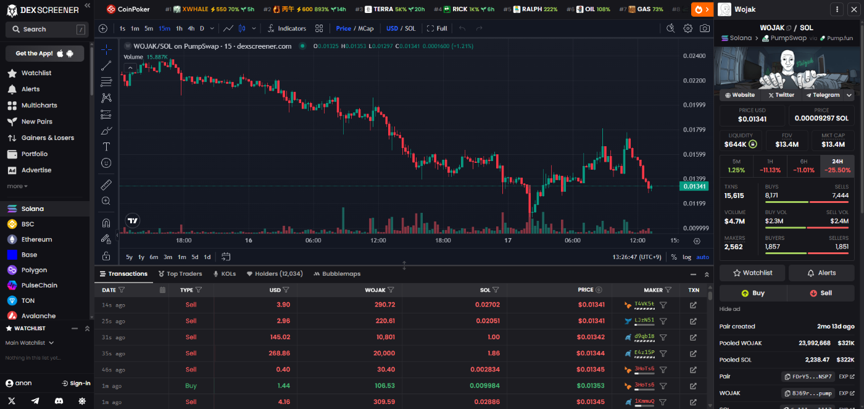Toggle lock all drawings

click(106, 255)
